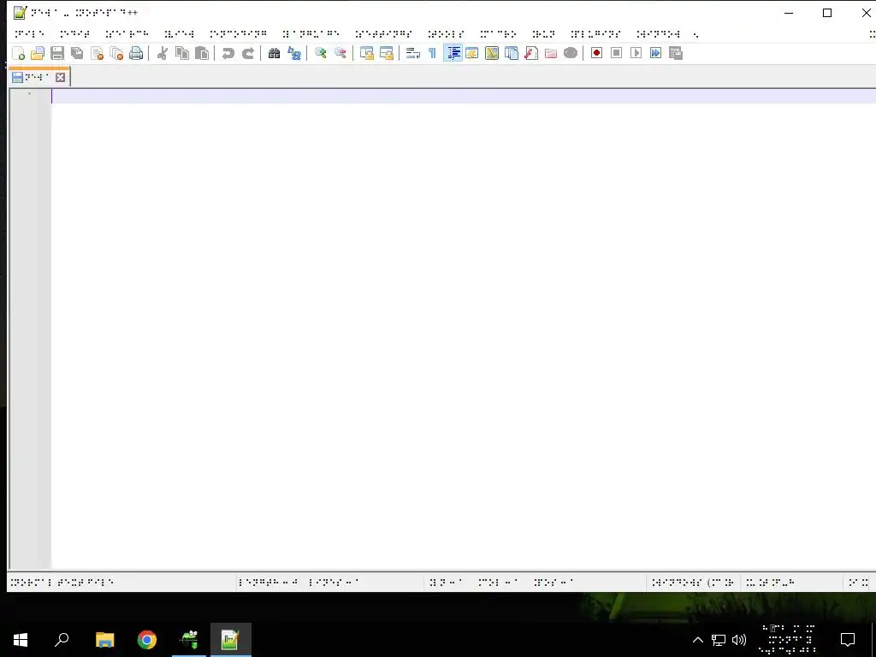Click the Save All stacked disks icon

point(76,53)
